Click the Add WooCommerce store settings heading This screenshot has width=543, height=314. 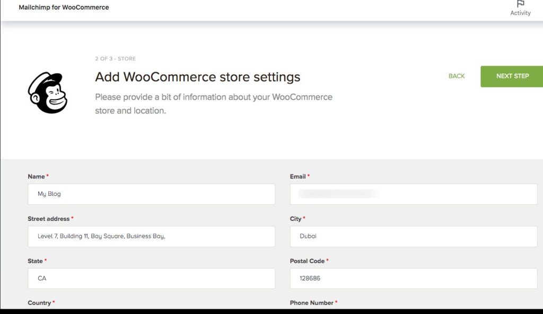tap(197, 77)
